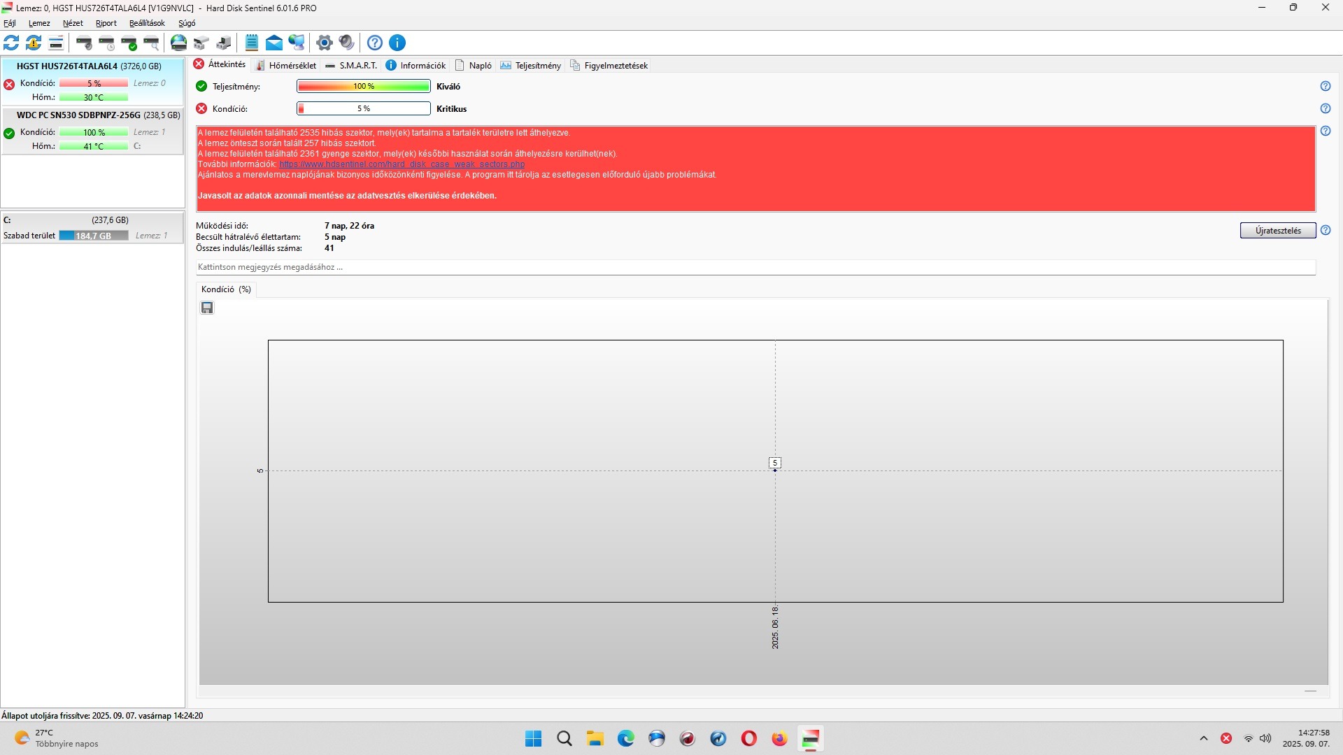Click the speaker sound alert icon
The image size is (1343, 755).
tap(346, 43)
